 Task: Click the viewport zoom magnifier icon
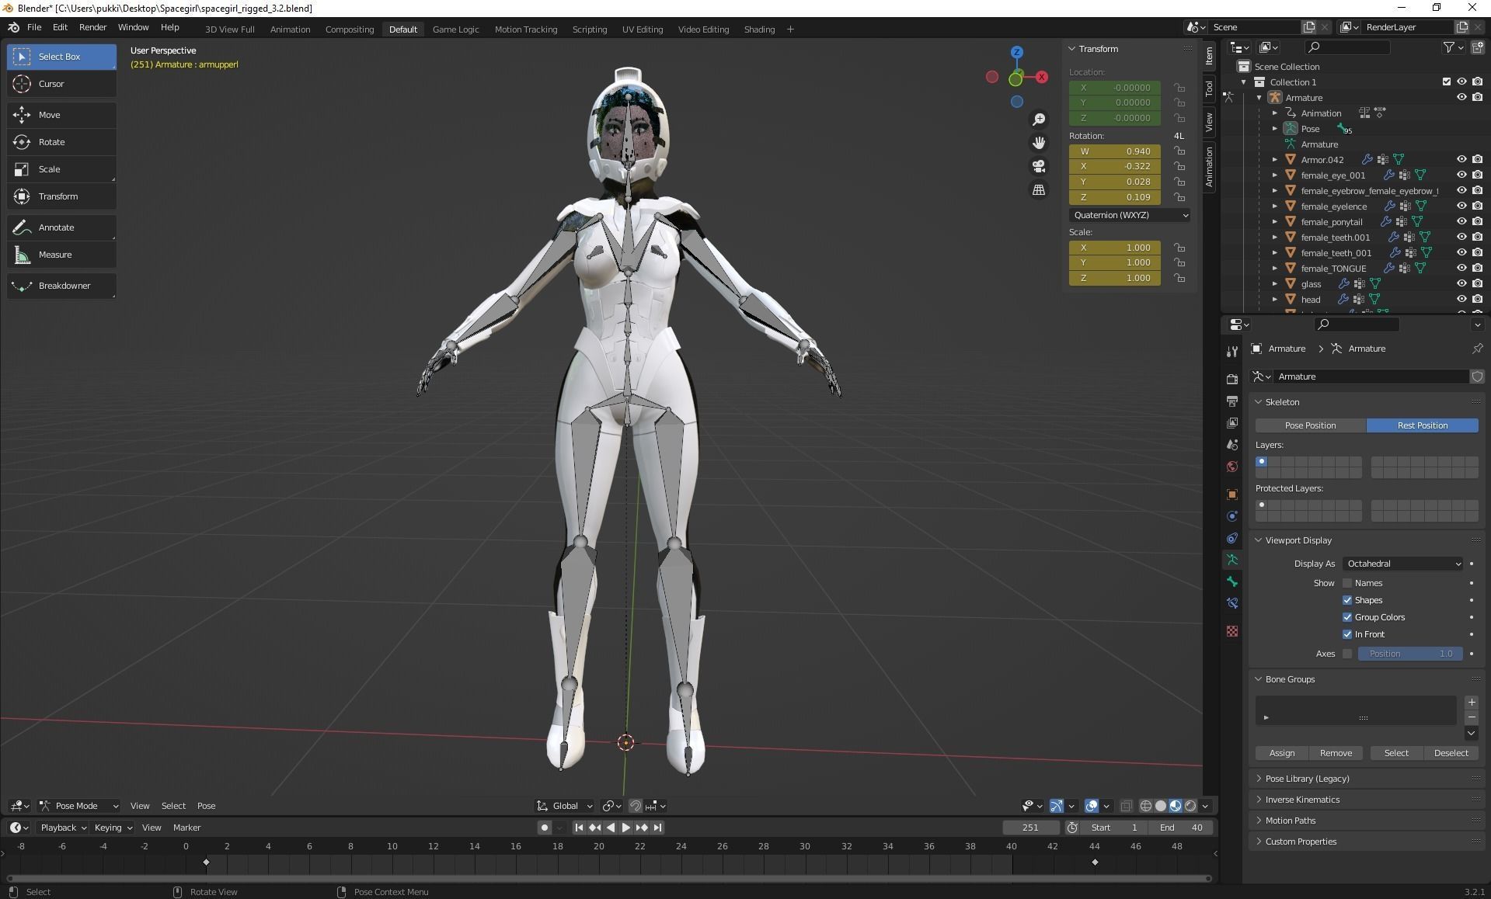(1039, 119)
